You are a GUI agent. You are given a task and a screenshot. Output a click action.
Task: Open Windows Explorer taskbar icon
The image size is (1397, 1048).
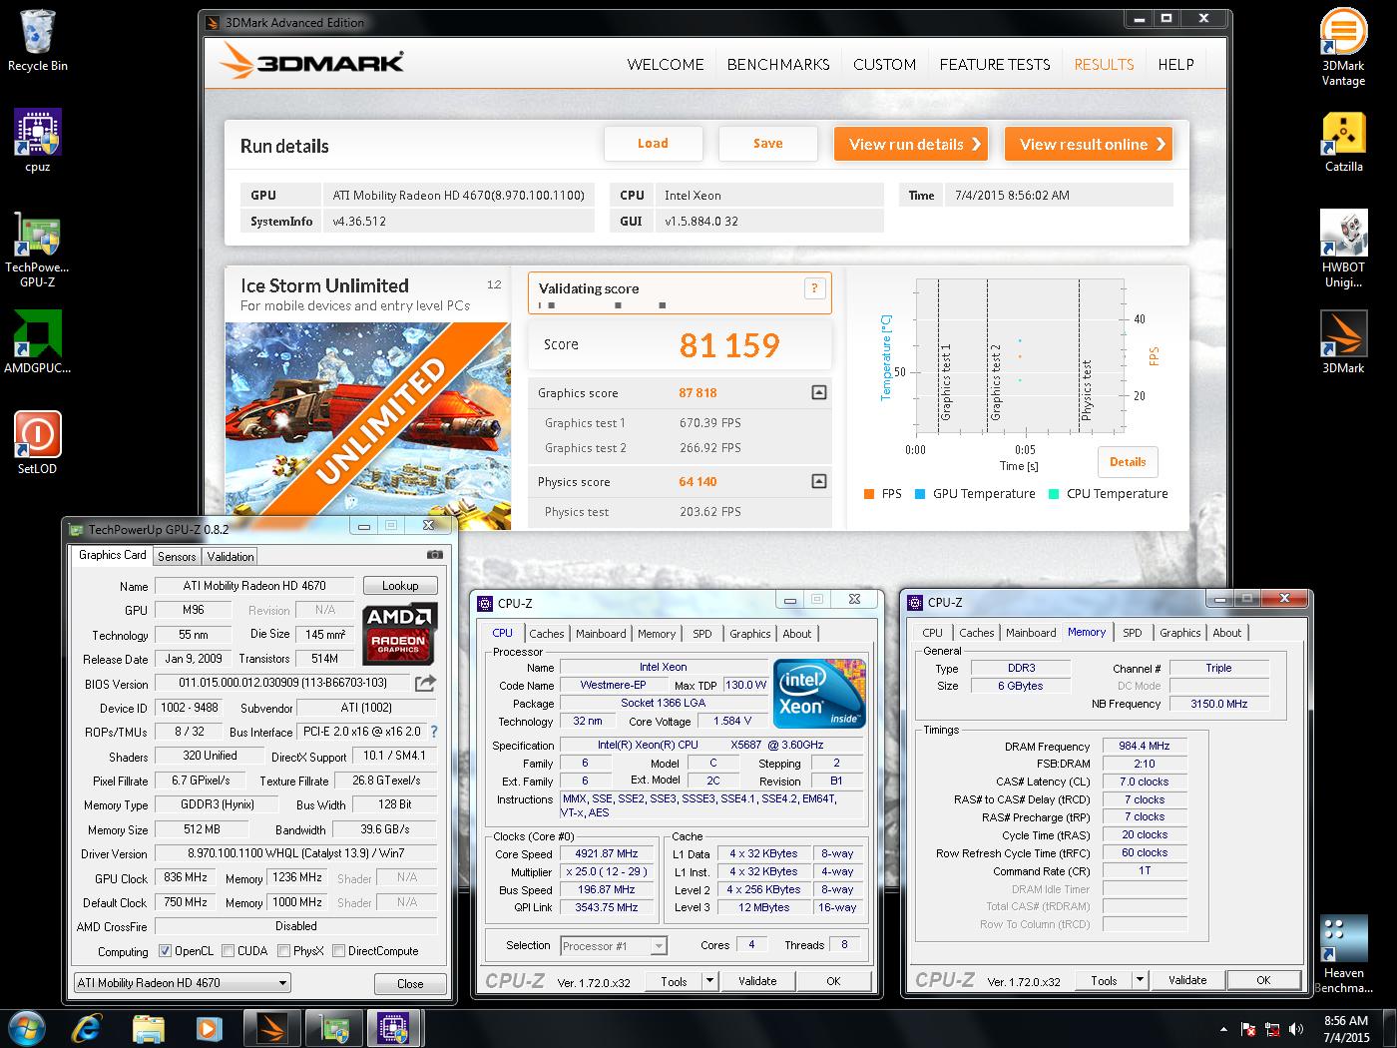[x=148, y=1028]
